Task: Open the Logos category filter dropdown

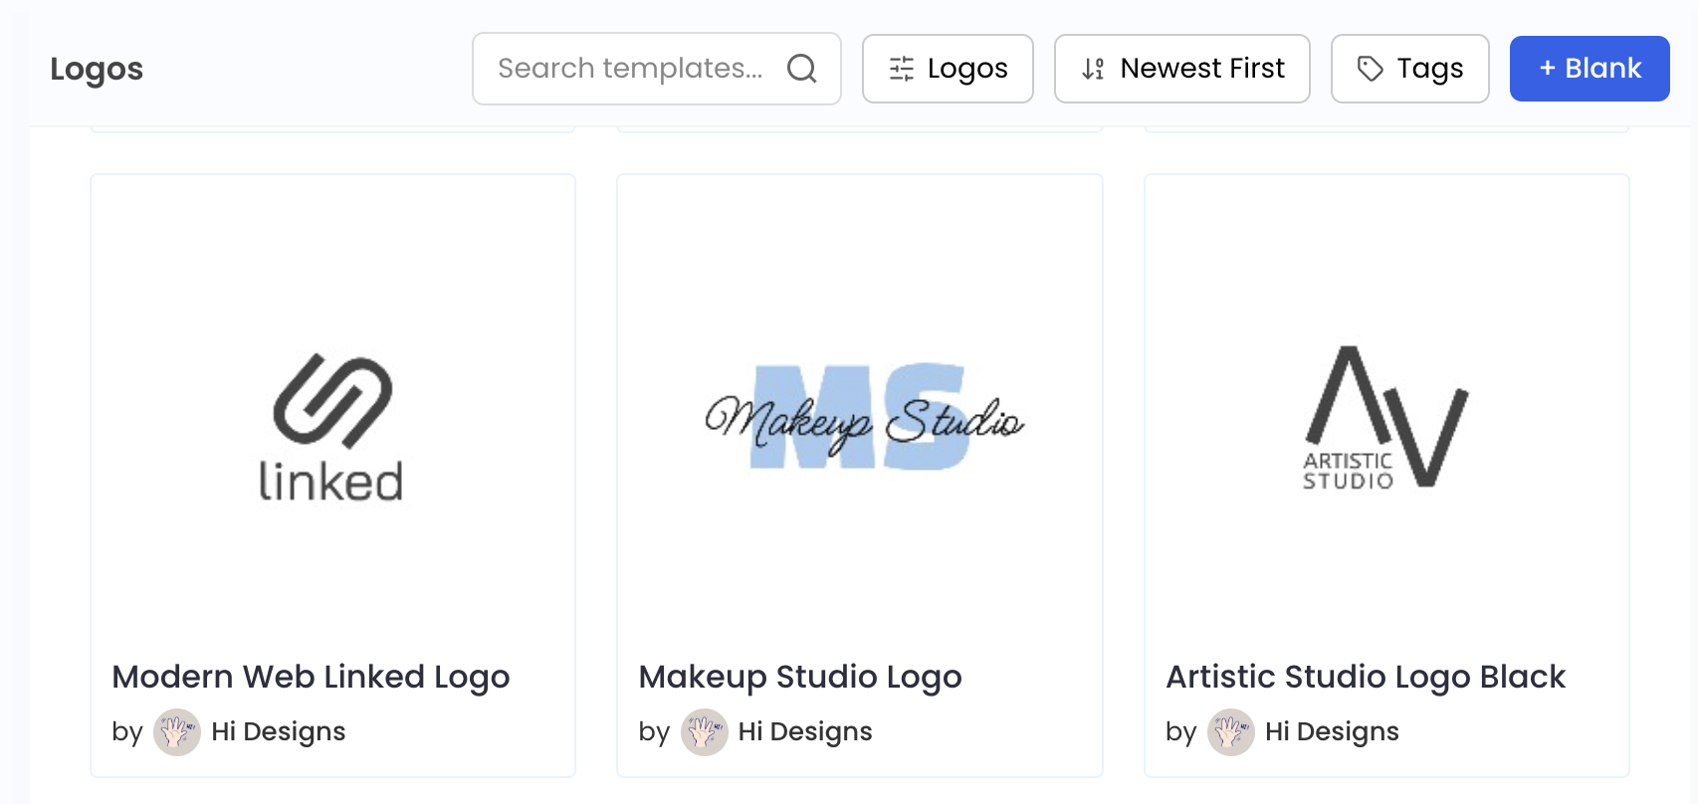Action: (948, 69)
